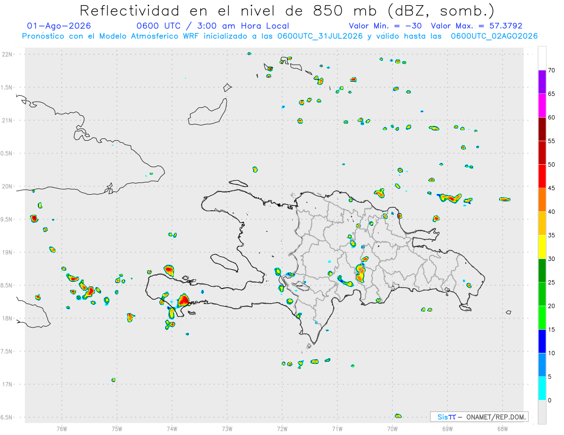This screenshot has width=564, height=435.
Task: Click the '17N' latitude label
Action: pyautogui.click(x=7, y=384)
